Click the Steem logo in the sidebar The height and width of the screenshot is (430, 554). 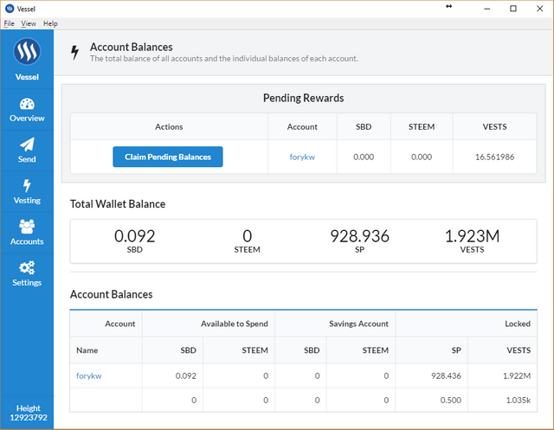tap(27, 52)
